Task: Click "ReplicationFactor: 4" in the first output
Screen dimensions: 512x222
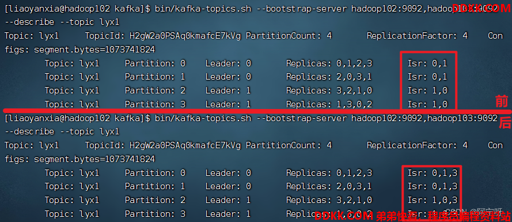Action: pyautogui.click(x=417, y=36)
